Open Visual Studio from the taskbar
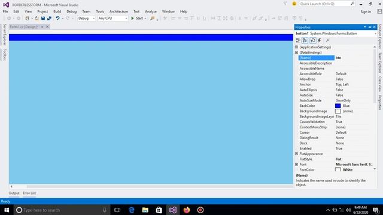The height and width of the screenshot is (215, 383). tap(173, 210)
